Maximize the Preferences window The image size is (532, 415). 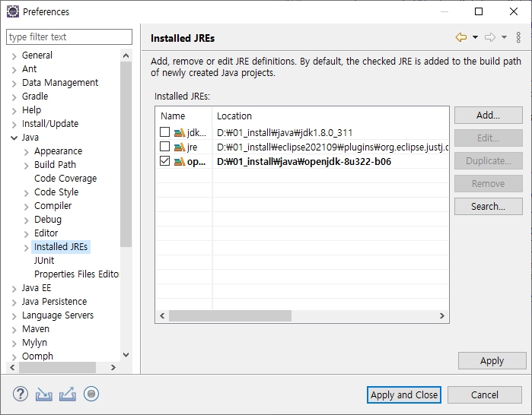point(479,11)
